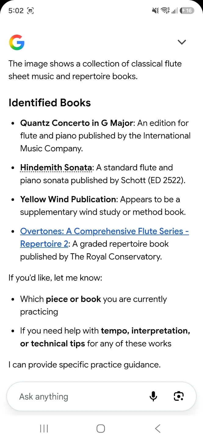This screenshot has width=203, height=441.
Task: Tap the cellular signal strength icon
Action: pyautogui.click(x=175, y=11)
